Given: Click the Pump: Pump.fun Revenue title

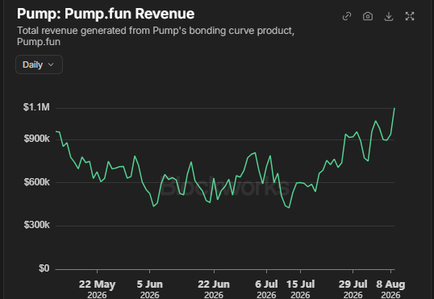Looking at the screenshot, I should click(x=106, y=14).
